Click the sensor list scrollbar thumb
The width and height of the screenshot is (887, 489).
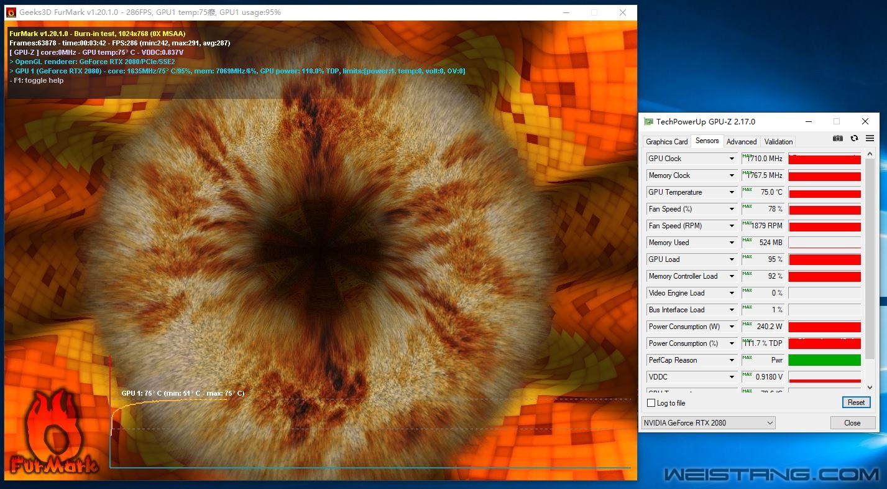(x=870, y=259)
